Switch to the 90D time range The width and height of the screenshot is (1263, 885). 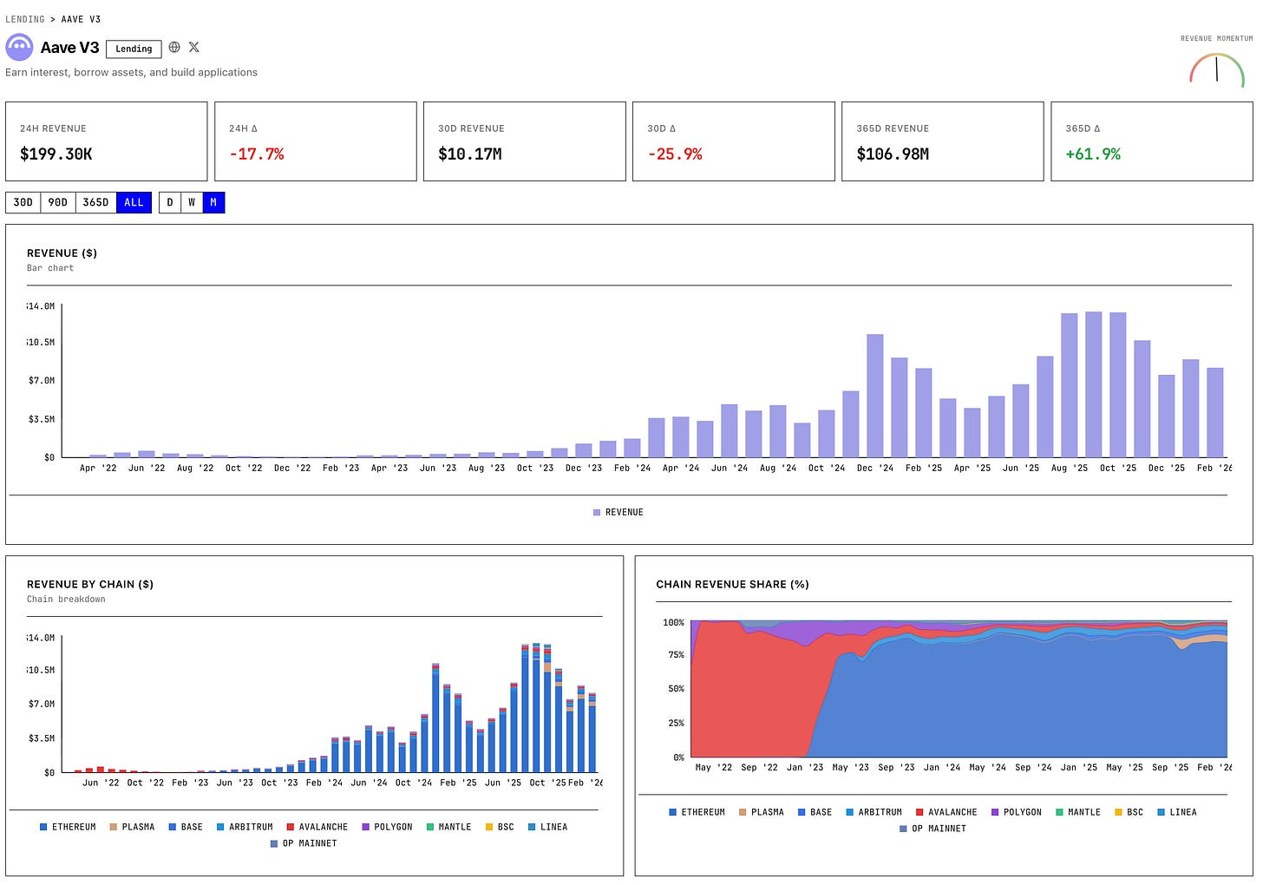(x=58, y=203)
